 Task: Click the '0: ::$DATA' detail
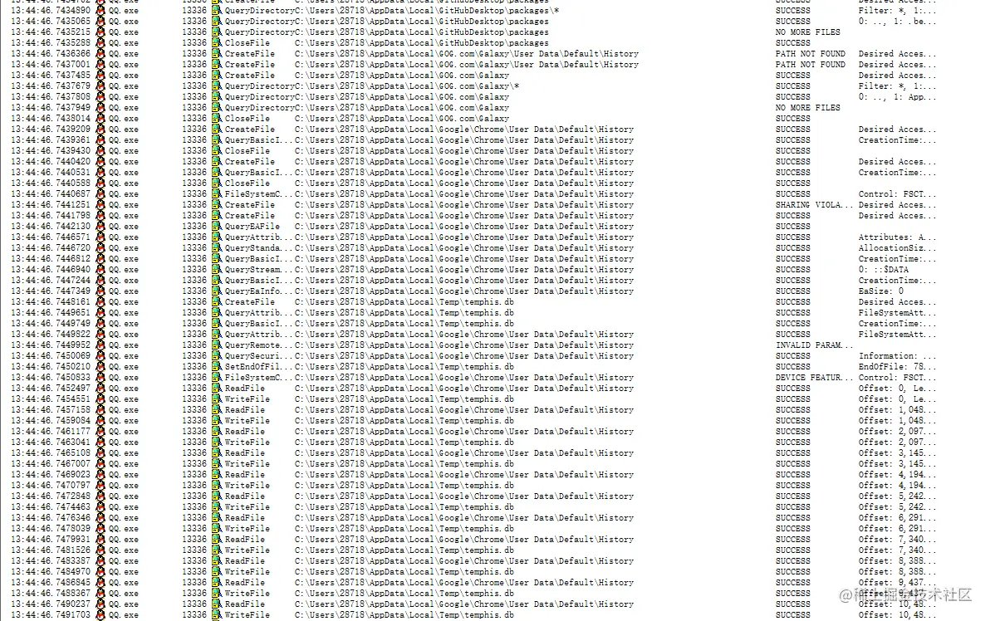click(884, 270)
